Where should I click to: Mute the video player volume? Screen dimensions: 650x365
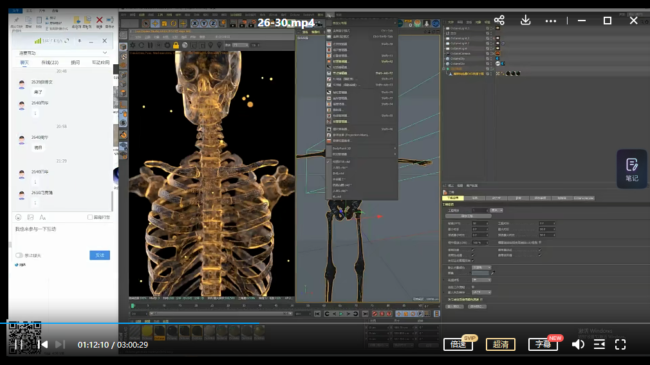[x=578, y=344]
